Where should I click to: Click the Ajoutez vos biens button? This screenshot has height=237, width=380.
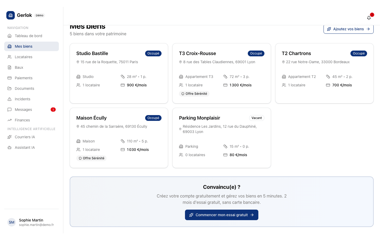(x=348, y=29)
